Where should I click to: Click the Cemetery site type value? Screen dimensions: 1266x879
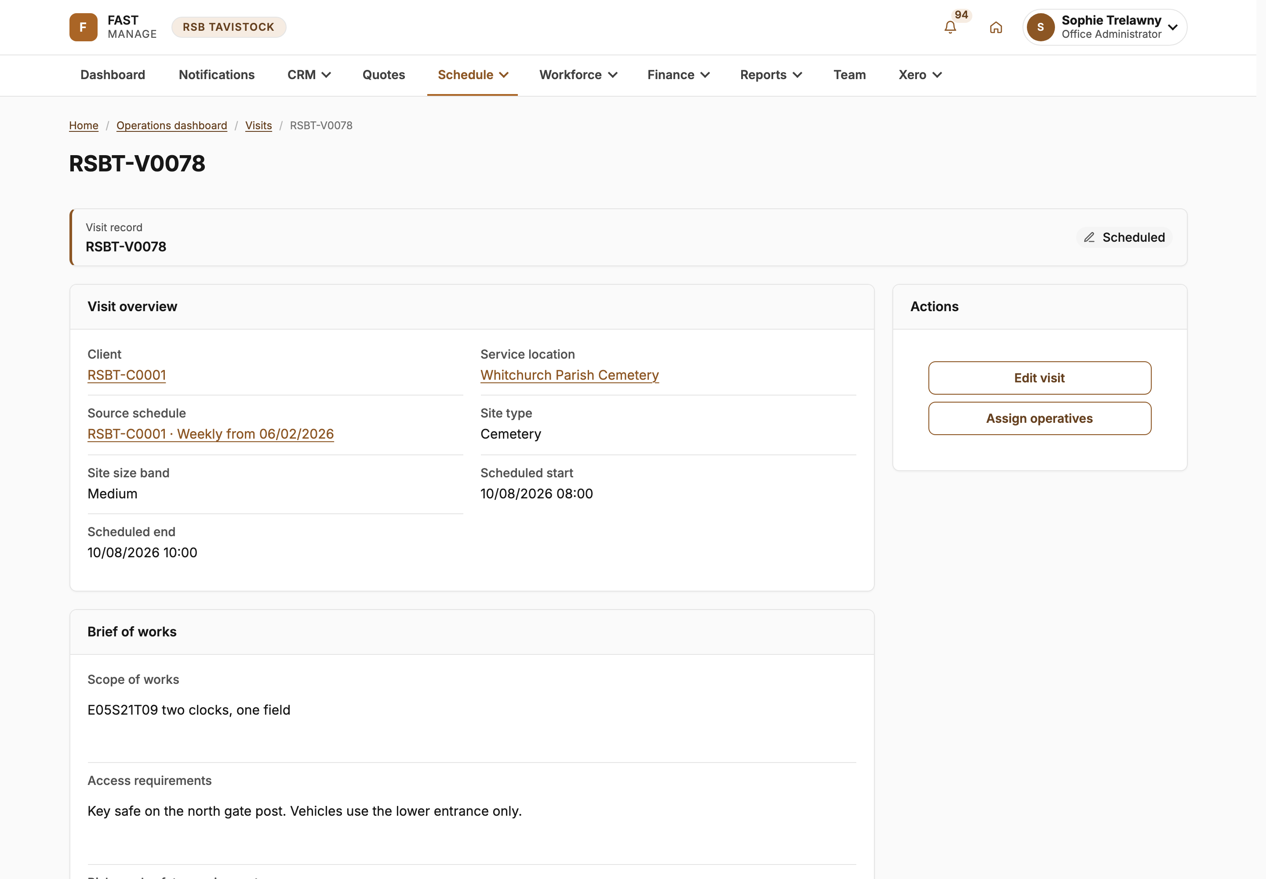[511, 434]
